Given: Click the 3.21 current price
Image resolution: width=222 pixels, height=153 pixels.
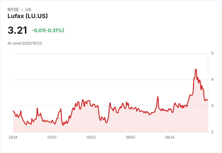Looking at the screenshot, I should [x=17, y=30].
